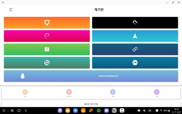The image size is (182, 114).
Task: Open the red globe website icon
Action: tap(69, 92)
